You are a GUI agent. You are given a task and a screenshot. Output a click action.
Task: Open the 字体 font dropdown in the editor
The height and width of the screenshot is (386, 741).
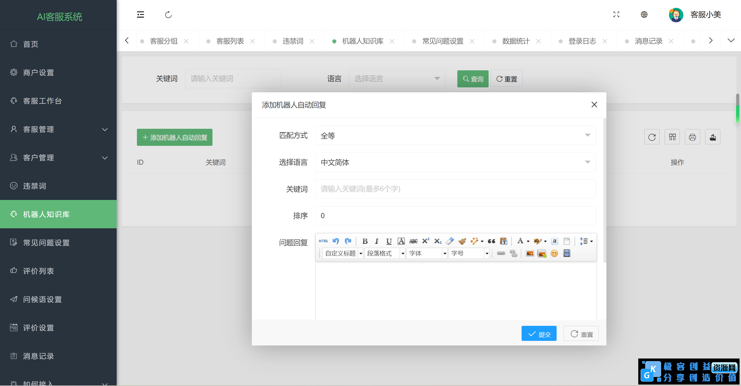tap(426, 253)
